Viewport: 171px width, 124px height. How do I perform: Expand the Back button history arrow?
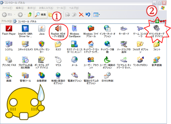click(15, 15)
